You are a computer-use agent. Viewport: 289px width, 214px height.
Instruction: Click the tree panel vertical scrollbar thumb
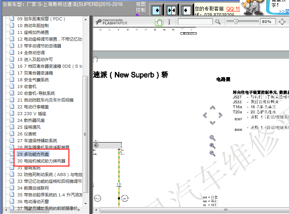(x=85, y=134)
